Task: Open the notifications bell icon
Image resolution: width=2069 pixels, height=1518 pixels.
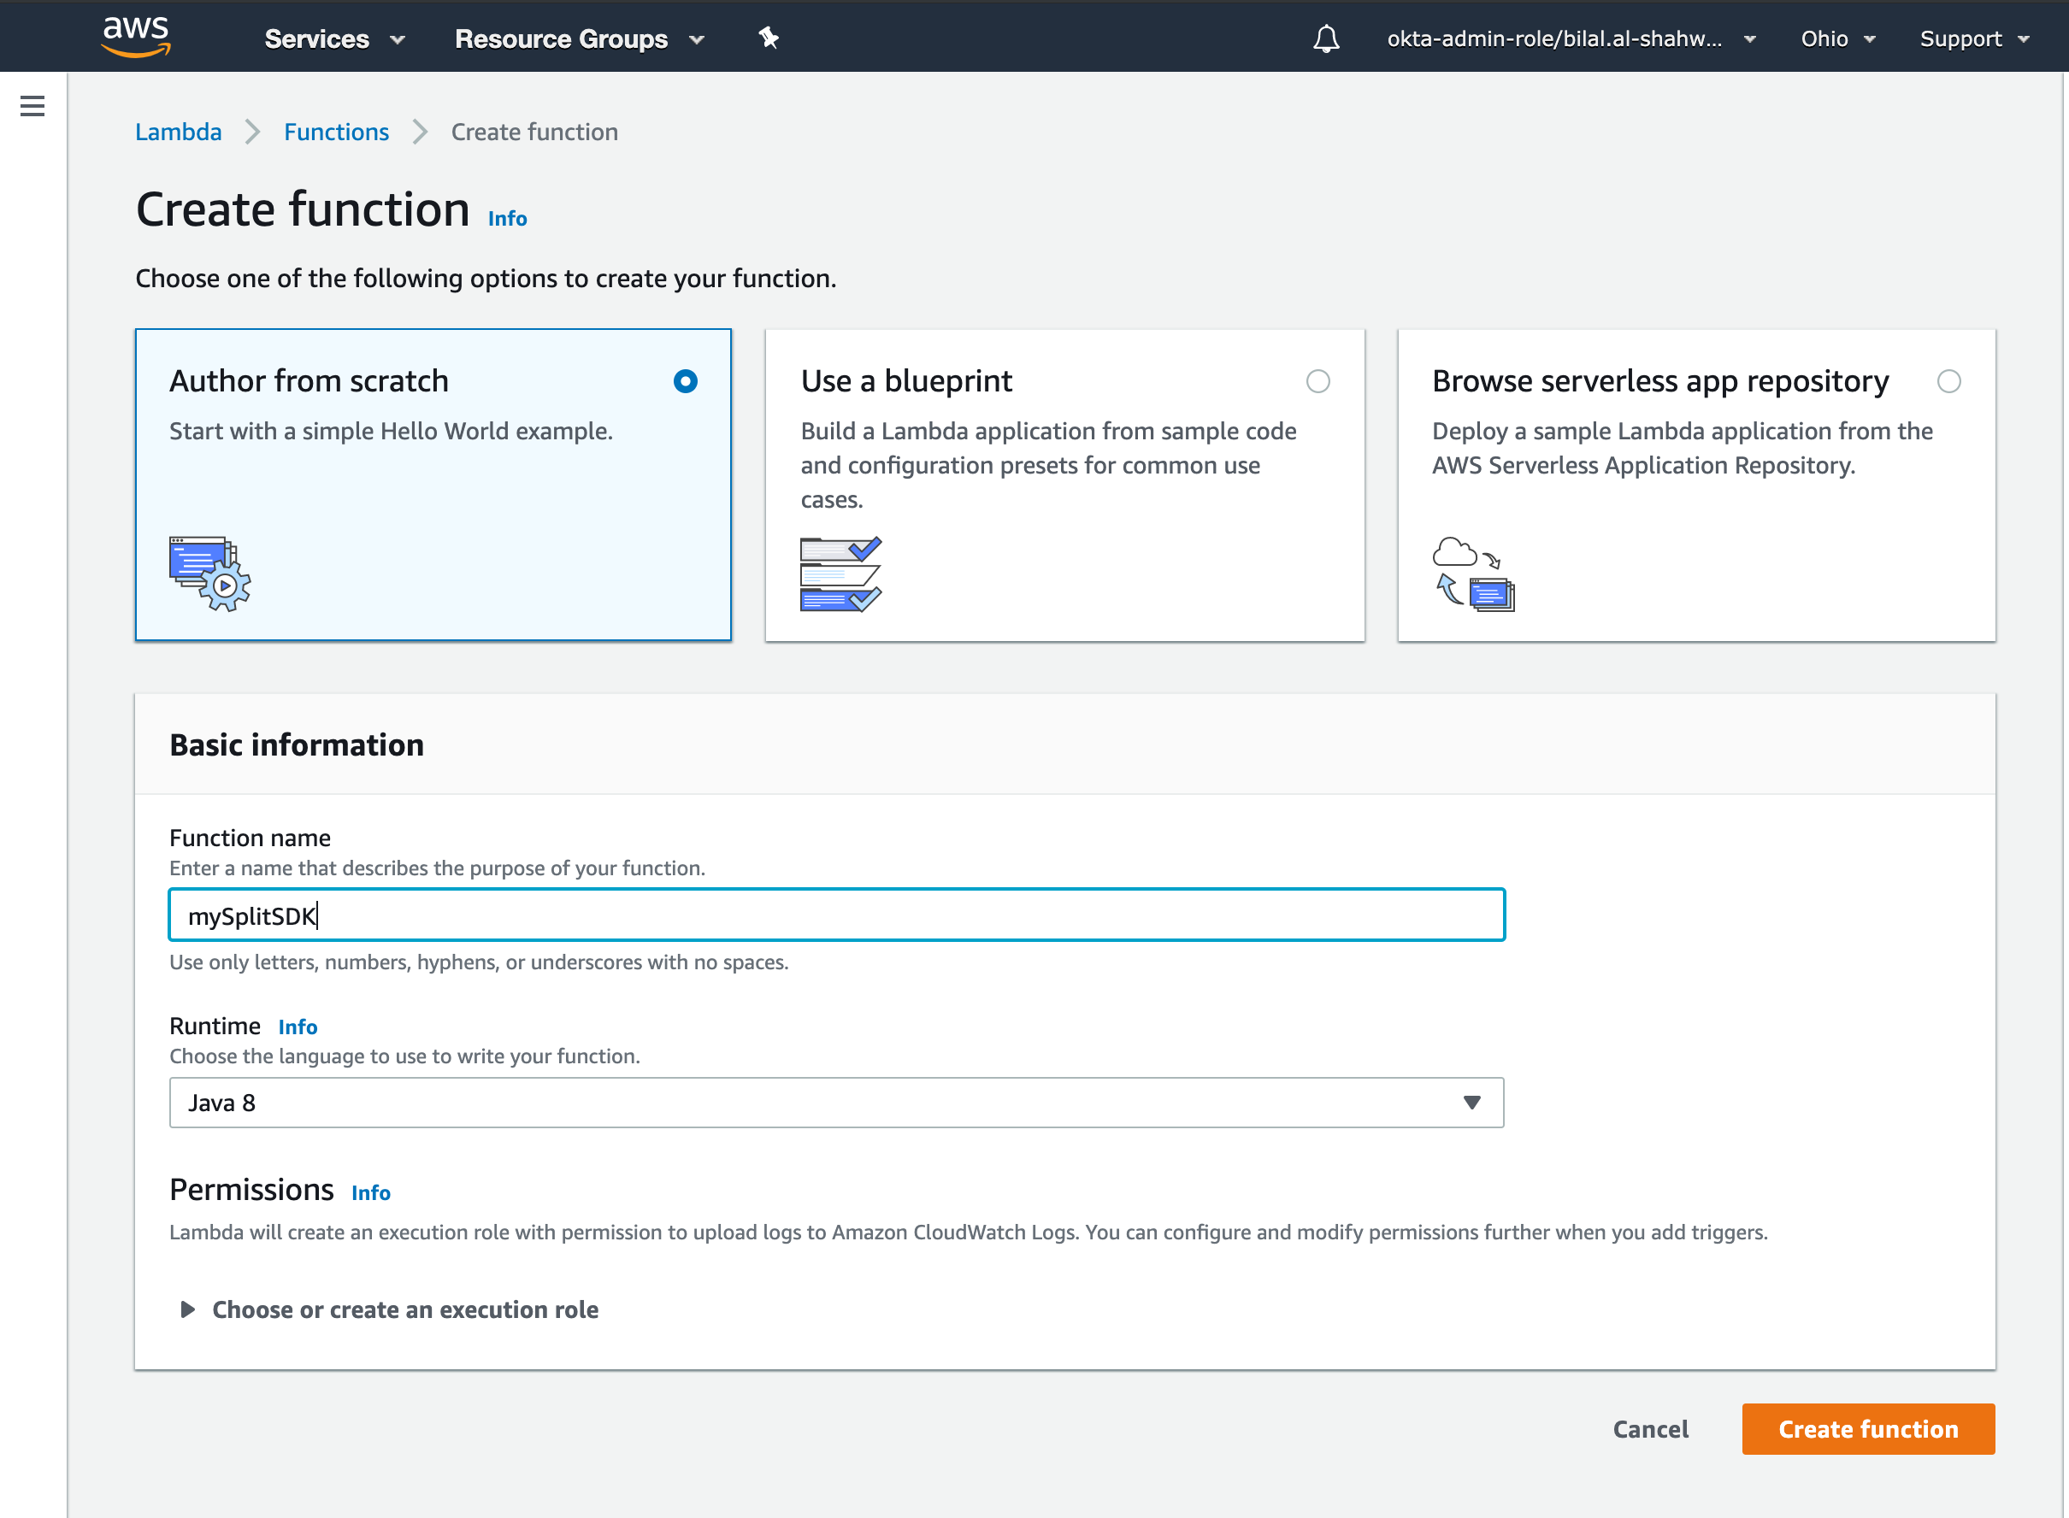Action: click(1325, 38)
